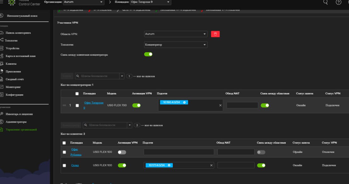
Task: Click the disabled button left of concentrator gateway search
Action: pyautogui.click(x=67, y=76)
